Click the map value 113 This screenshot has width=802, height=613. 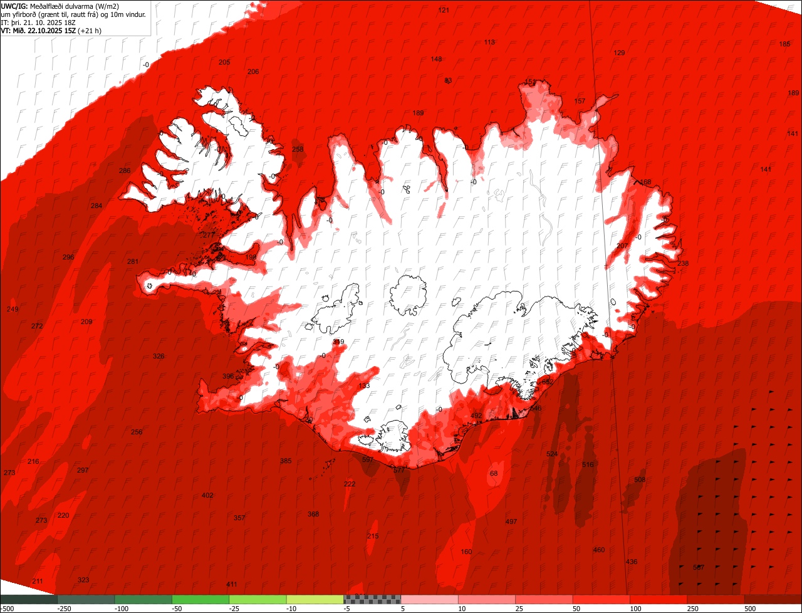tap(489, 42)
